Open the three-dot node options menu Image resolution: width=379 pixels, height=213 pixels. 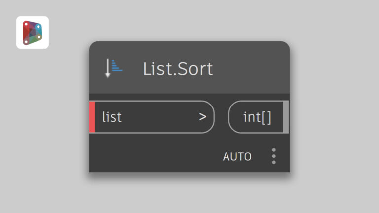point(273,156)
